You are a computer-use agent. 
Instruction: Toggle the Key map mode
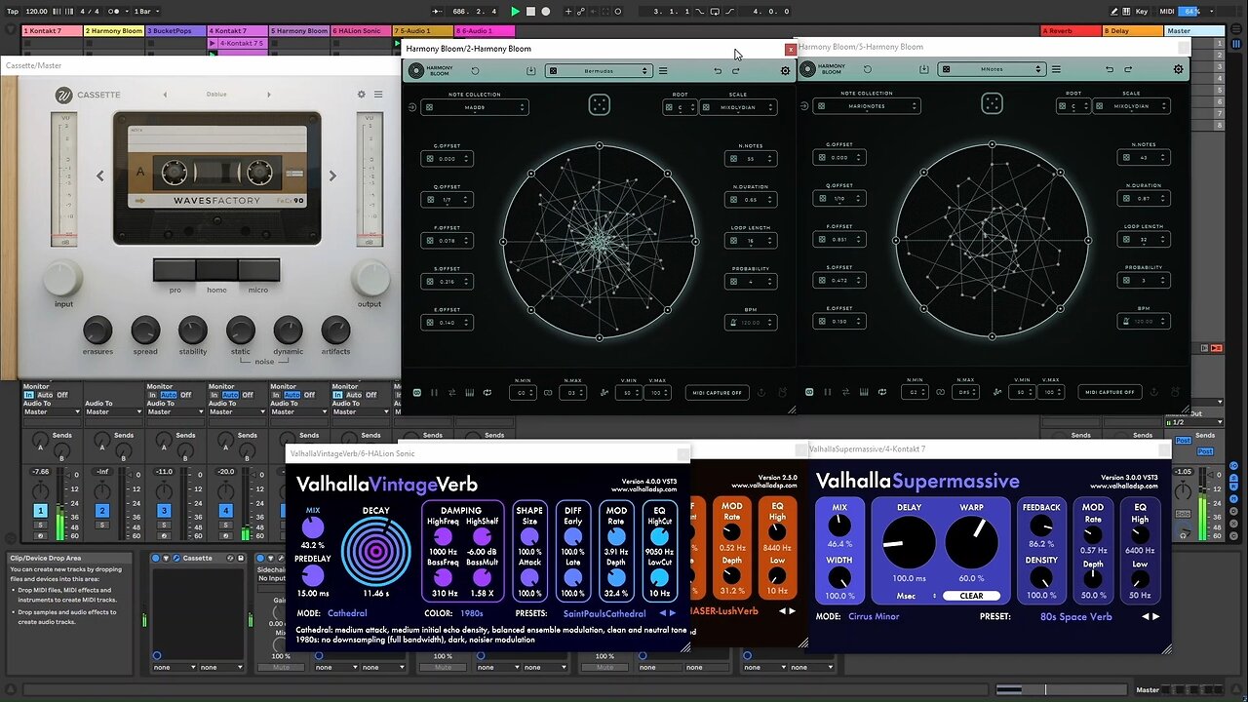point(1142,12)
